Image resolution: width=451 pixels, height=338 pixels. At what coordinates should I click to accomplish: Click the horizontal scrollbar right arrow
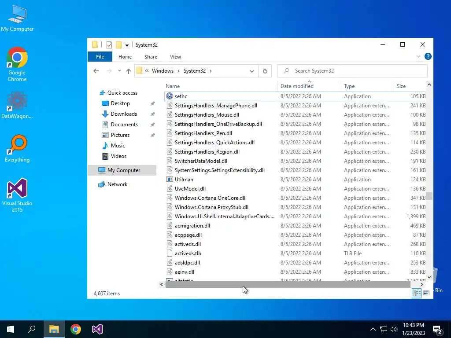421,285
